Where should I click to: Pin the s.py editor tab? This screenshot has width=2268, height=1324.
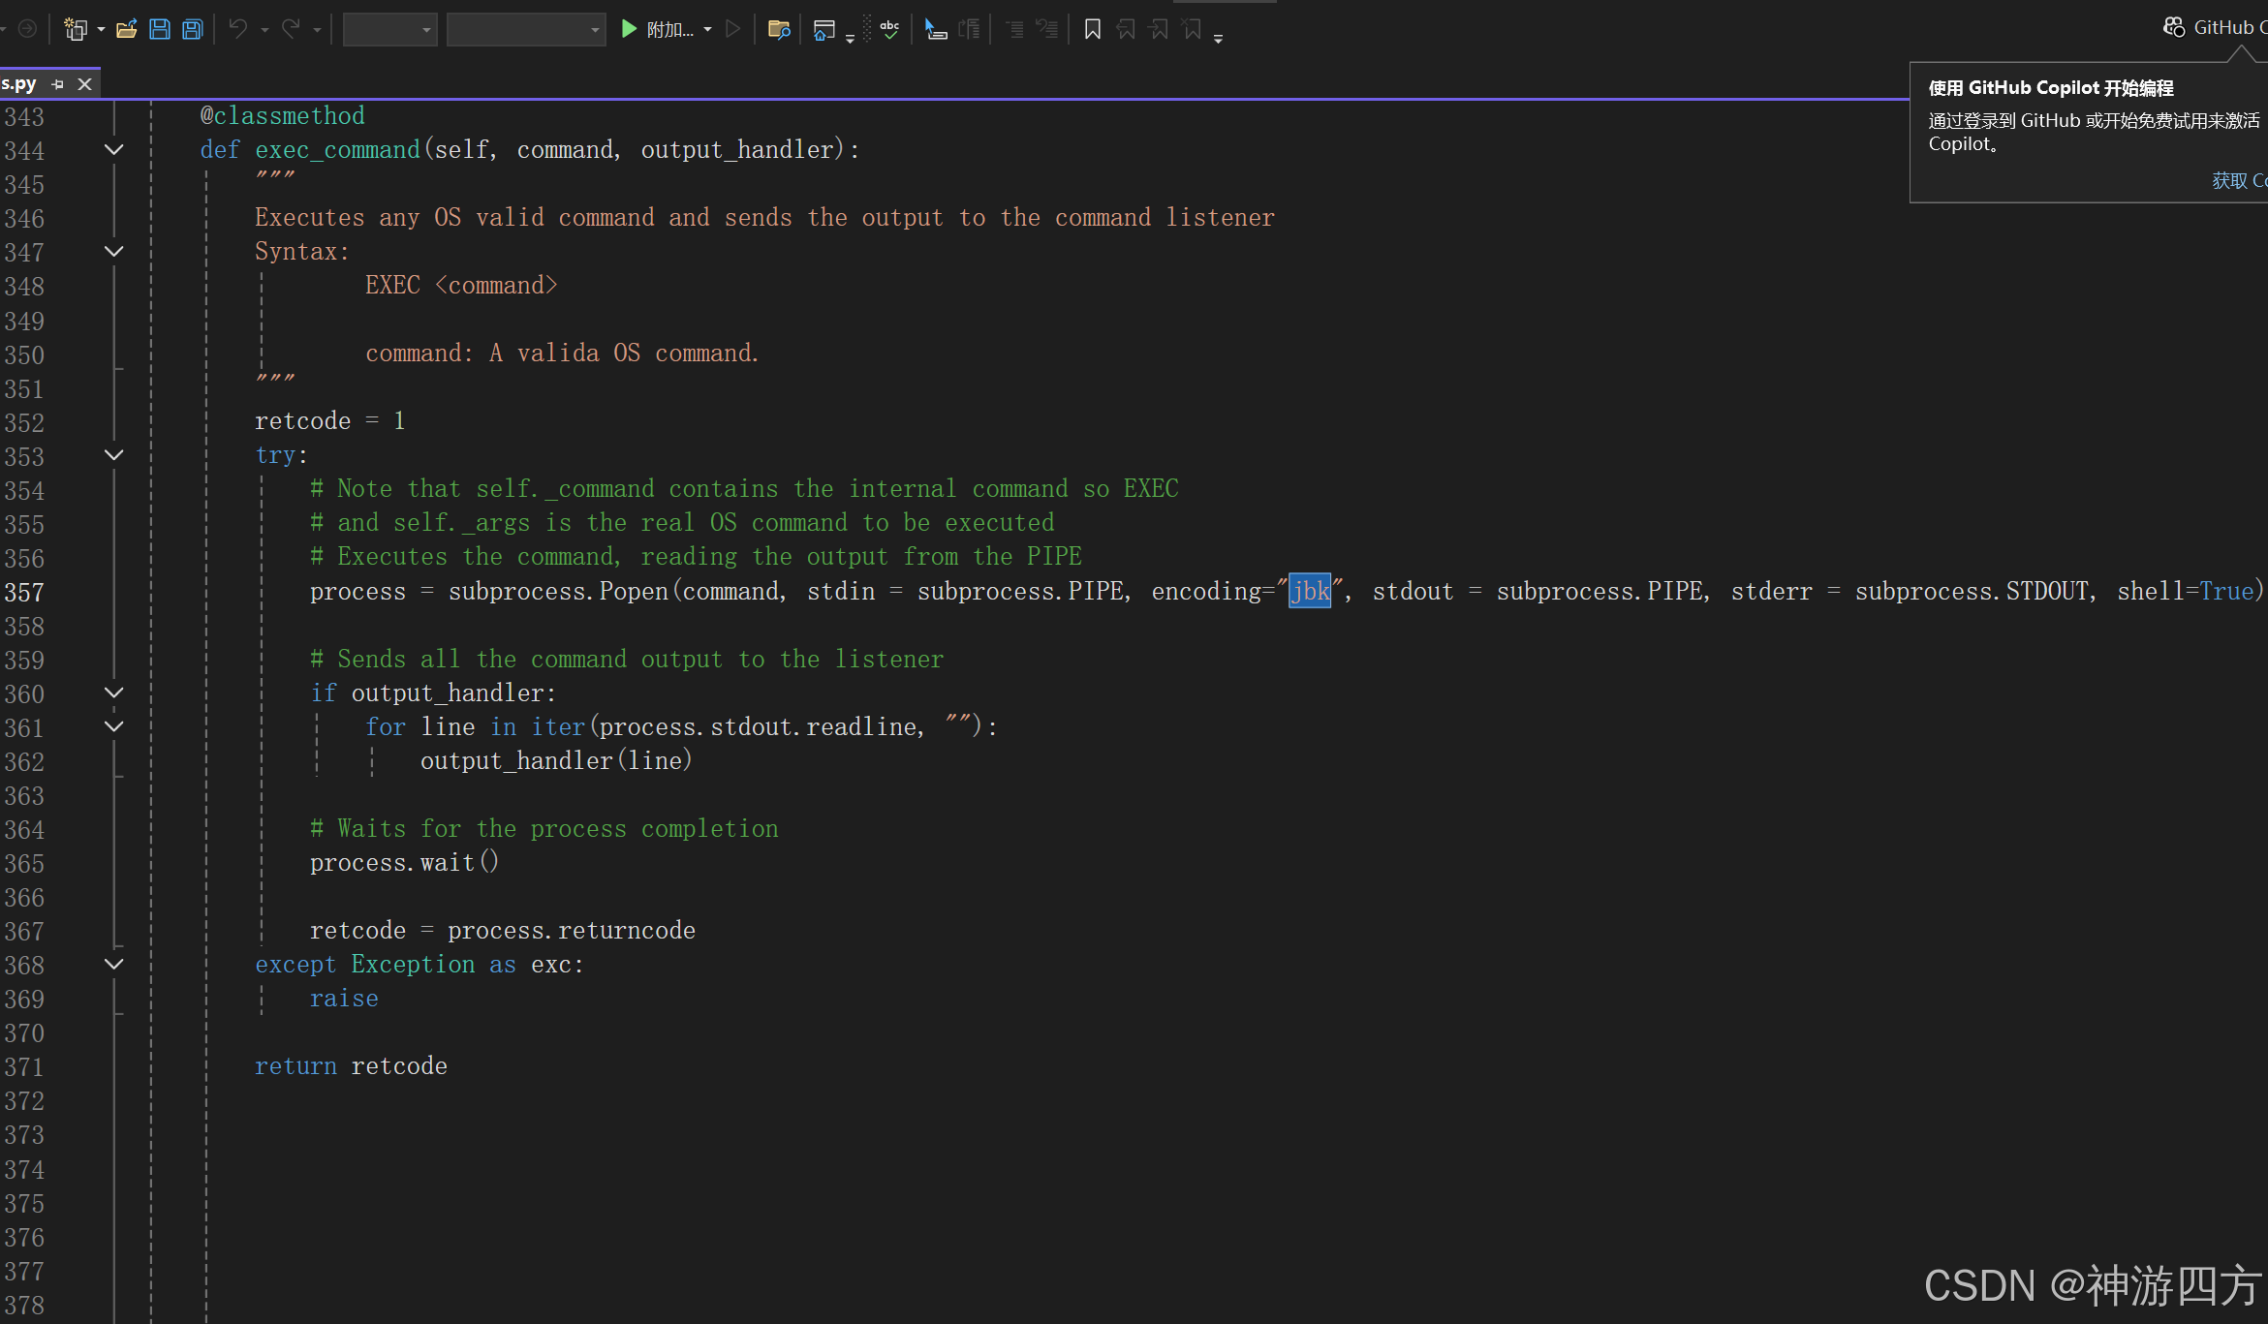(x=58, y=84)
